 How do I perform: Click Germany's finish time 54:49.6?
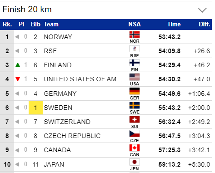pos(170,94)
